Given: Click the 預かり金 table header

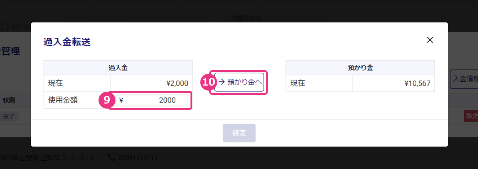Looking at the screenshot, I should coord(360,68).
